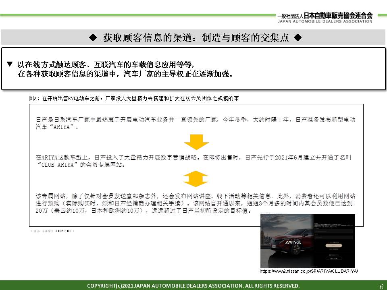Click the yellow double-headed vertical arrow

click(196, 178)
